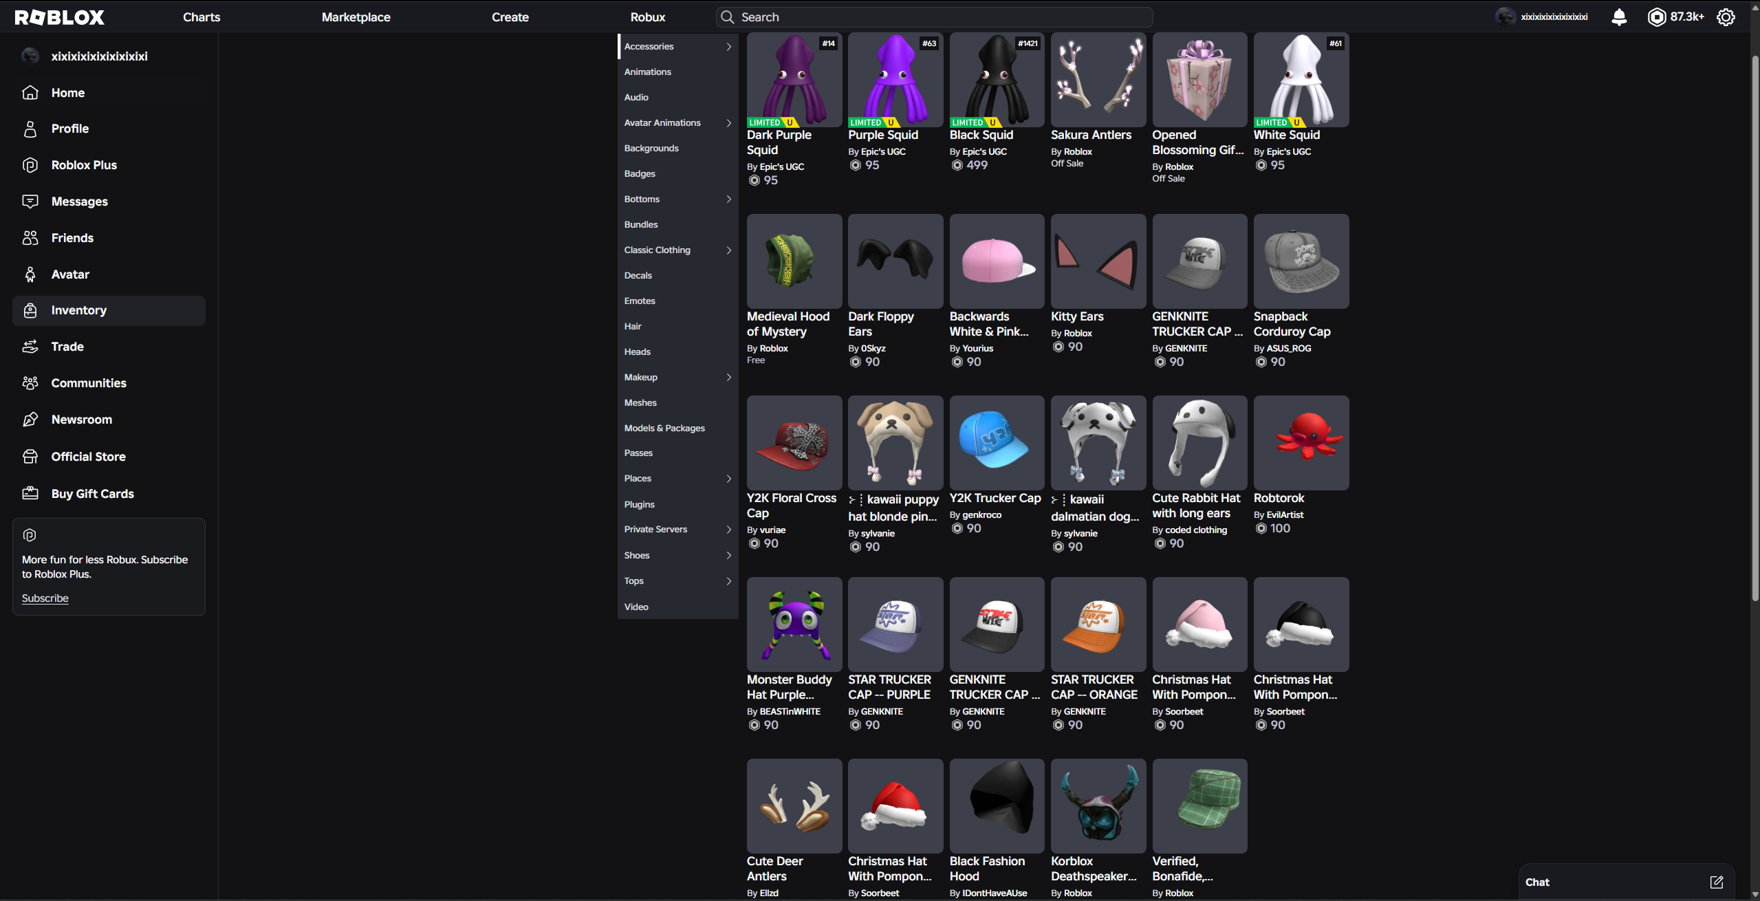The image size is (1760, 901).
Task: Open the Epic's UGC creator link under Purple Squid
Action: [x=883, y=152]
